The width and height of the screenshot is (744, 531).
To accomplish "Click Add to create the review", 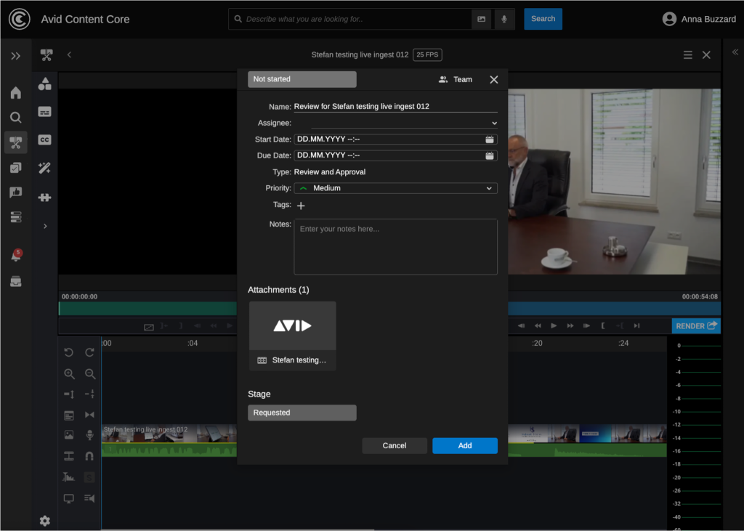I will click(x=465, y=445).
